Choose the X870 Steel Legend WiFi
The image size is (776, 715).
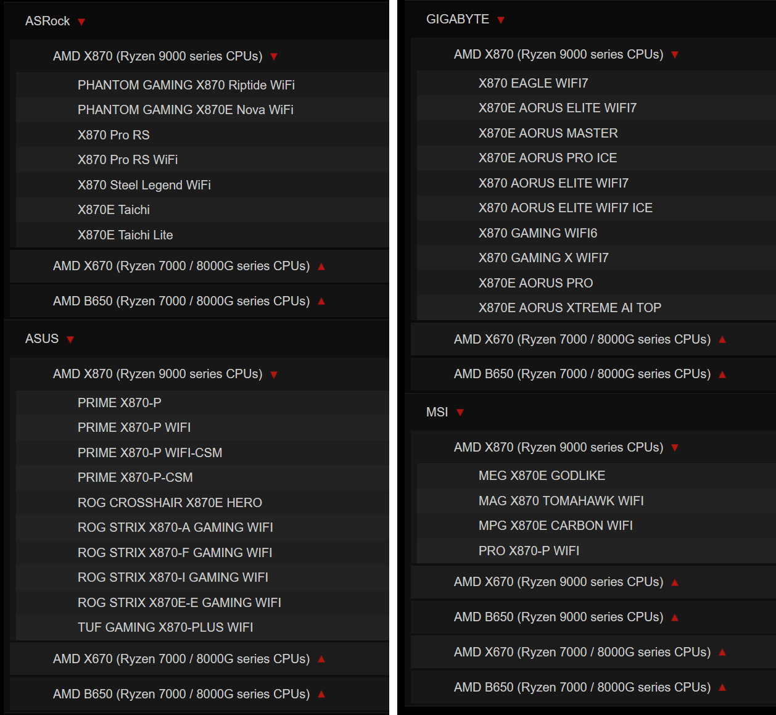tap(144, 185)
